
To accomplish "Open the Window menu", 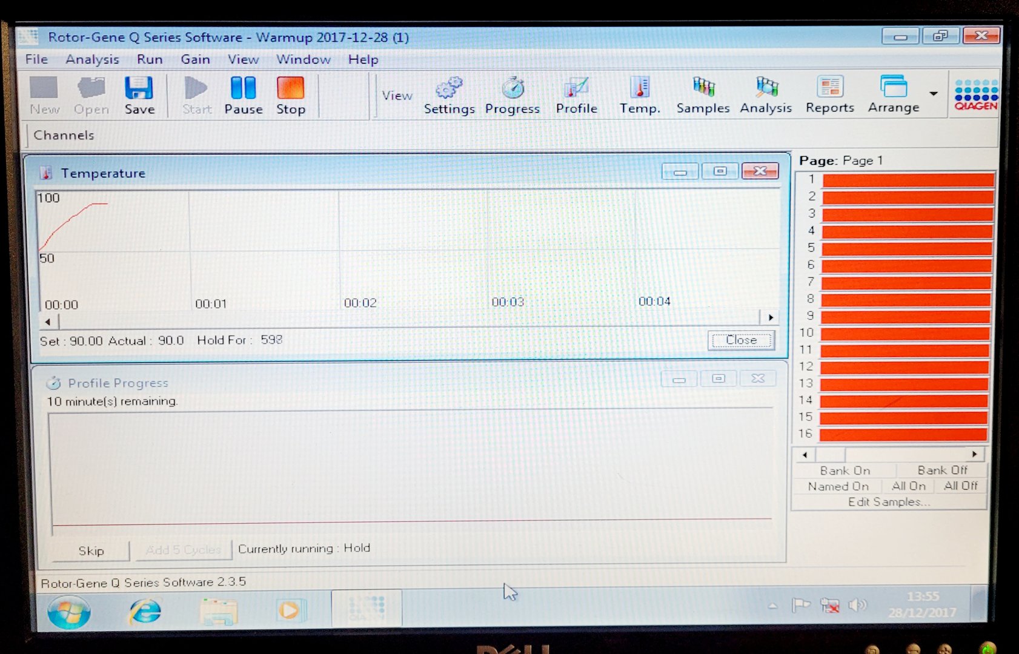I will (304, 59).
